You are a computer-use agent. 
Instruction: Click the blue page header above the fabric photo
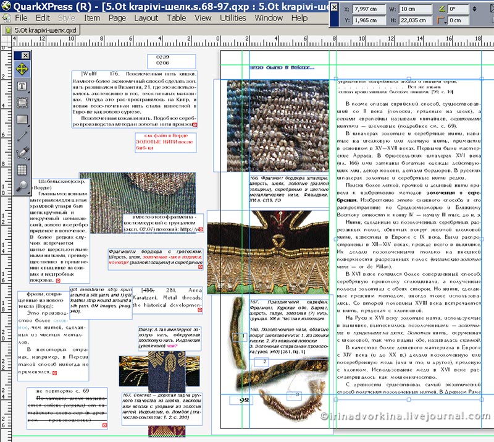pos(282,67)
